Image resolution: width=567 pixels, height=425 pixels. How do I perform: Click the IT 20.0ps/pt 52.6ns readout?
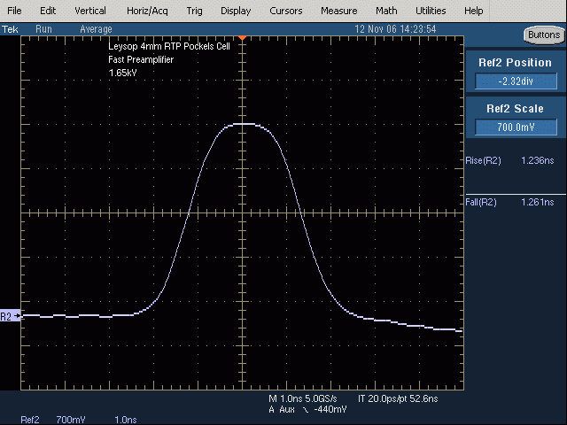point(398,398)
